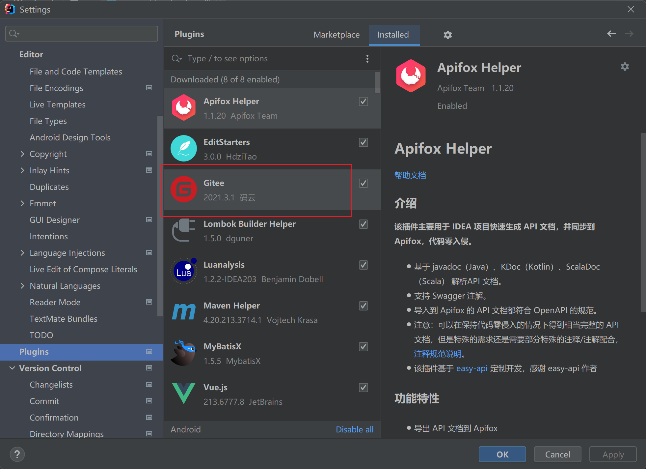The width and height of the screenshot is (646, 469).
Task: Open plugins gear settings menu beside Installed
Action: click(447, 35)
